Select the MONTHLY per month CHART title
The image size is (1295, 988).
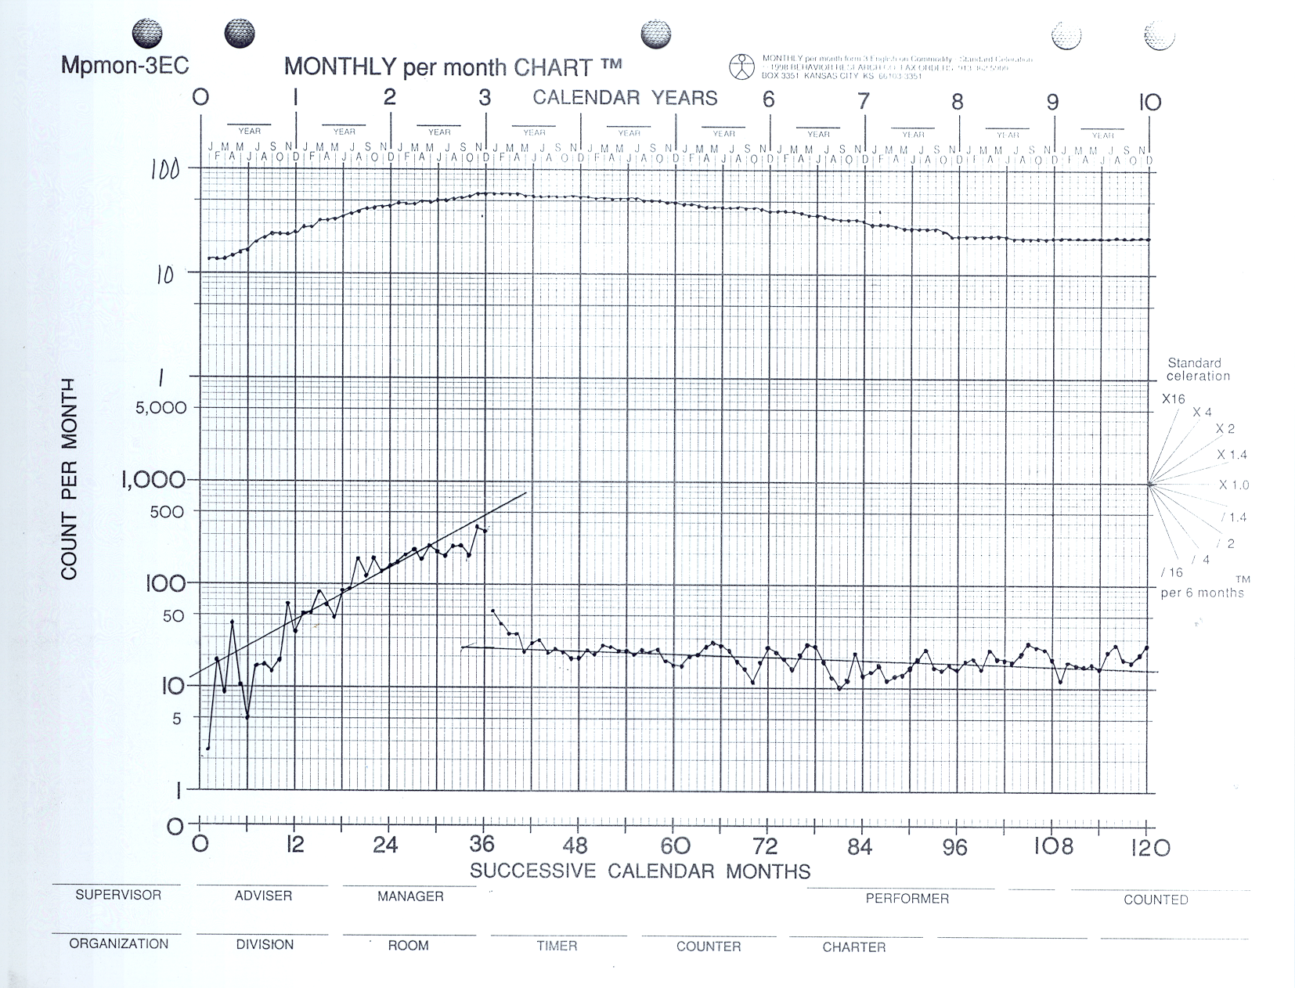click(x=453, y=67)
